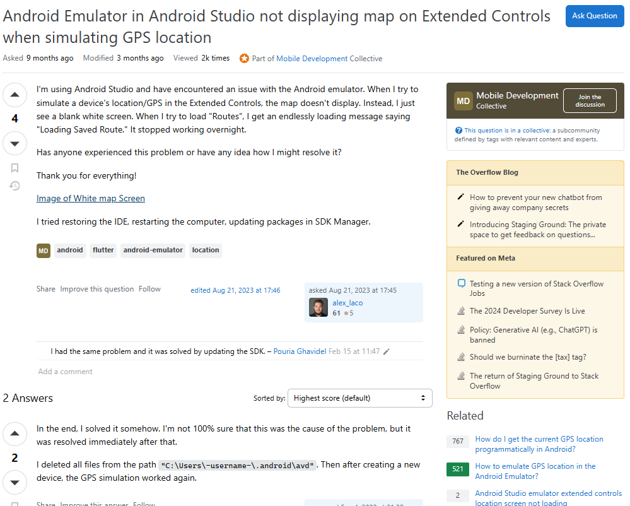Click the green 521 score badge

(458, 469)
